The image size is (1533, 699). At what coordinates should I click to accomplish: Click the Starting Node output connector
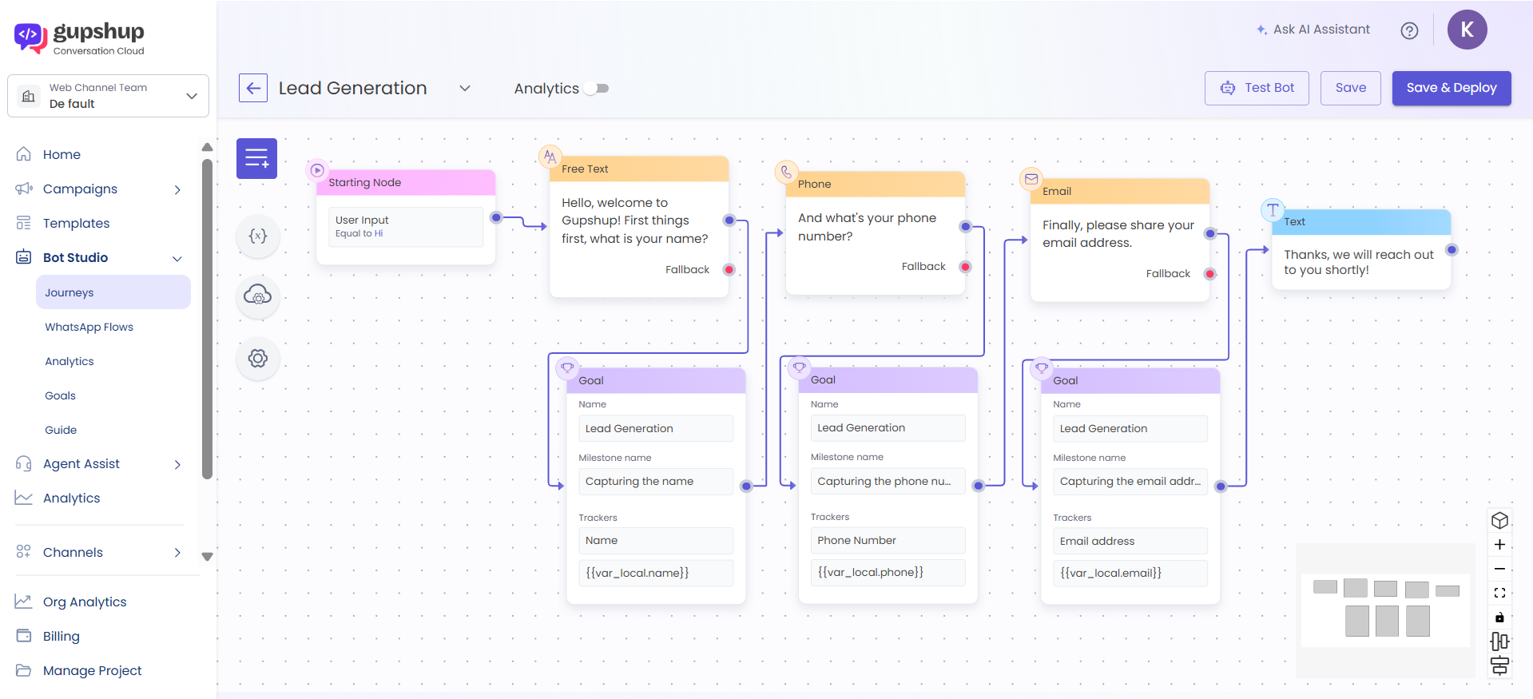(x=496, y=217)
